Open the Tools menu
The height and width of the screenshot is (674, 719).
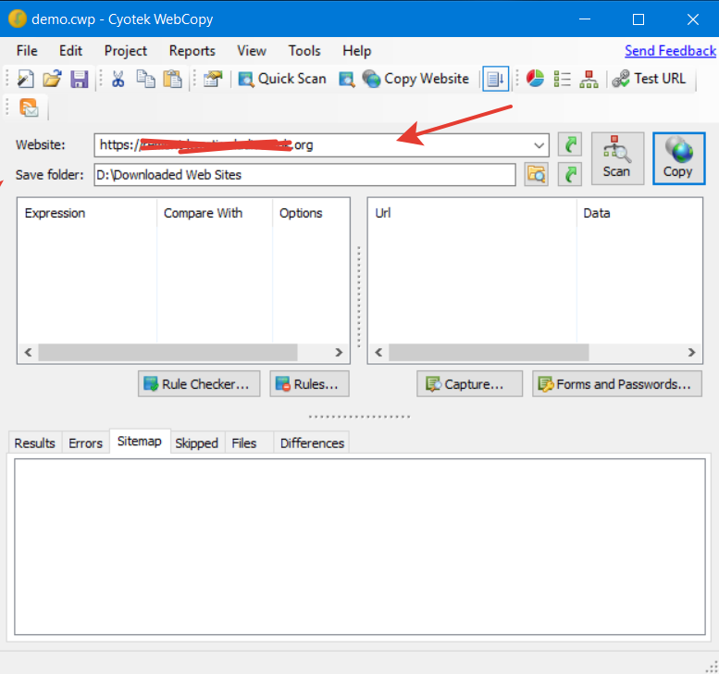coord(304,51)
